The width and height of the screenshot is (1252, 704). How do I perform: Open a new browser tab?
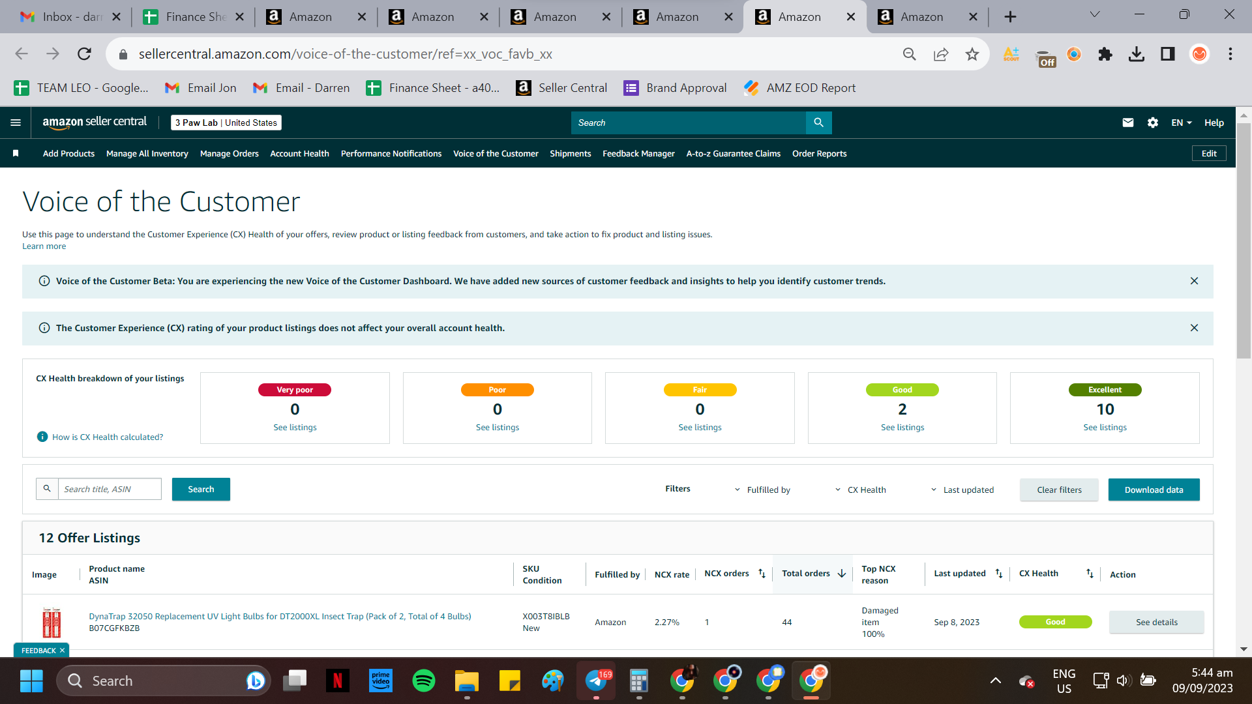point(1010,17)
